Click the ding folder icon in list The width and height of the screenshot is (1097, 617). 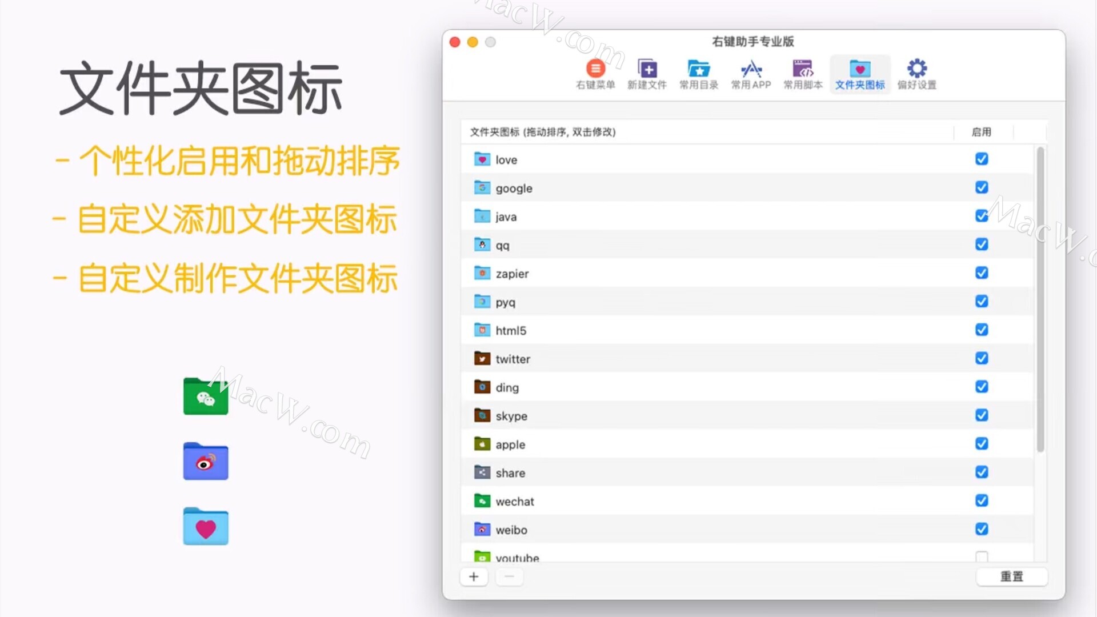click(x=482, y=387)
